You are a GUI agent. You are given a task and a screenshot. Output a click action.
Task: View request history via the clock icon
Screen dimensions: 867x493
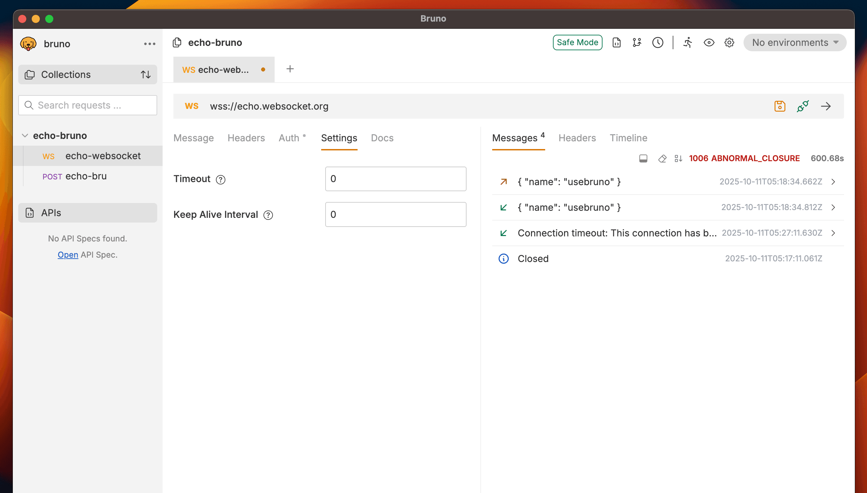pyautogui.click(x=658, y=43)
